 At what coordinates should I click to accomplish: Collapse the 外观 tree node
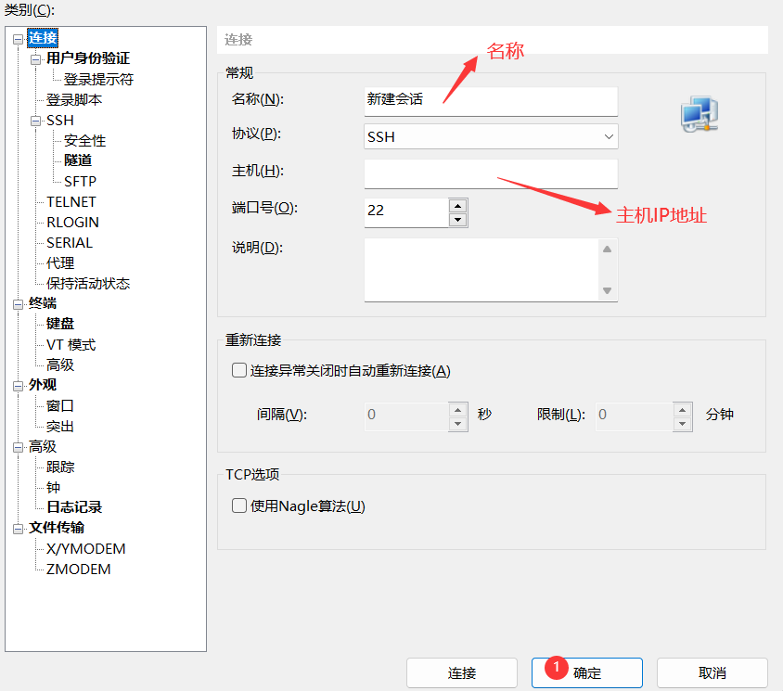tap(18, 386)
